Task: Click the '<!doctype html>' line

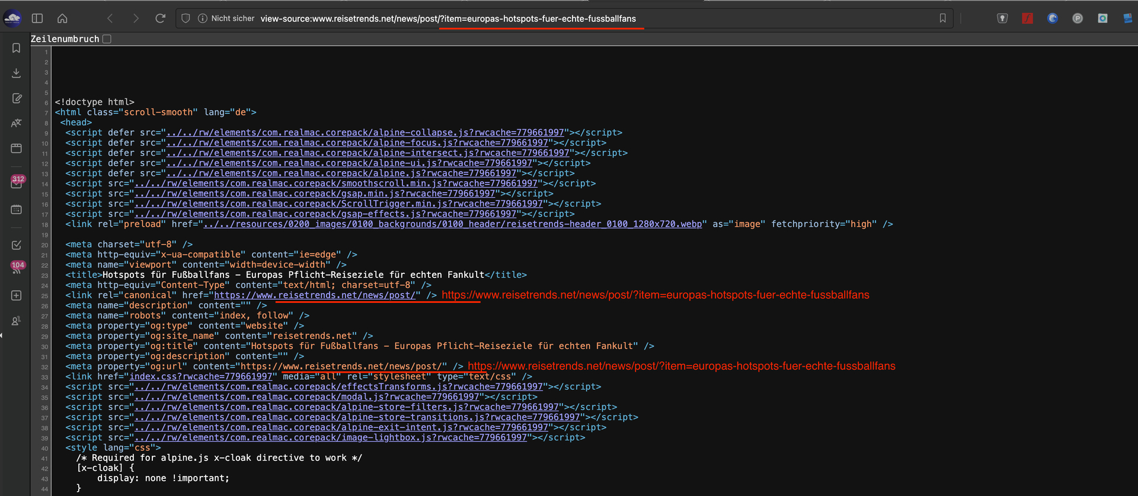Action: [95, 102]
